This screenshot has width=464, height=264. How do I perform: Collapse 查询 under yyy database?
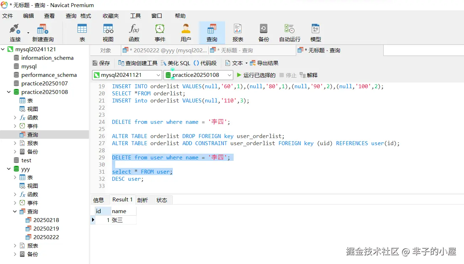(x=15, y=211)
